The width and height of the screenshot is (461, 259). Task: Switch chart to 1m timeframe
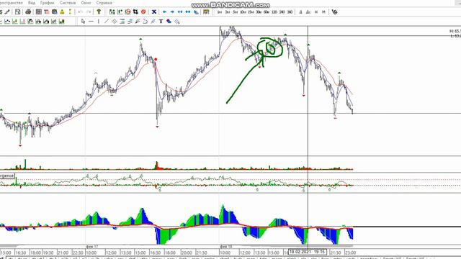pos(220,12)
